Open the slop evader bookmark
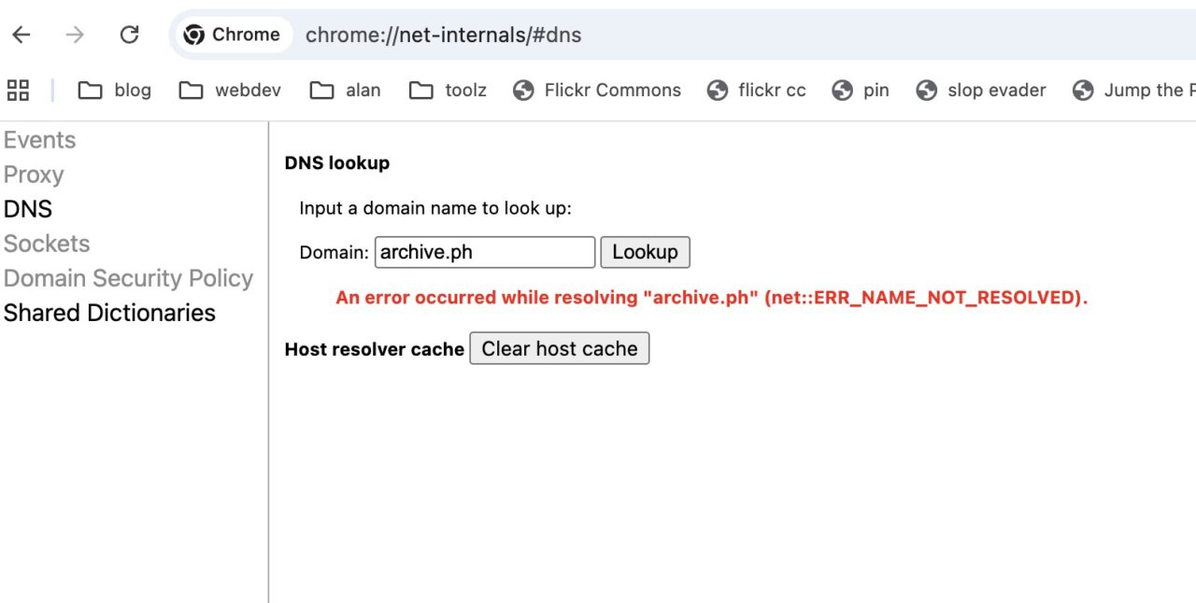Screen dimensions: 1196x603 pyautogui.click(x=981, y=90)
